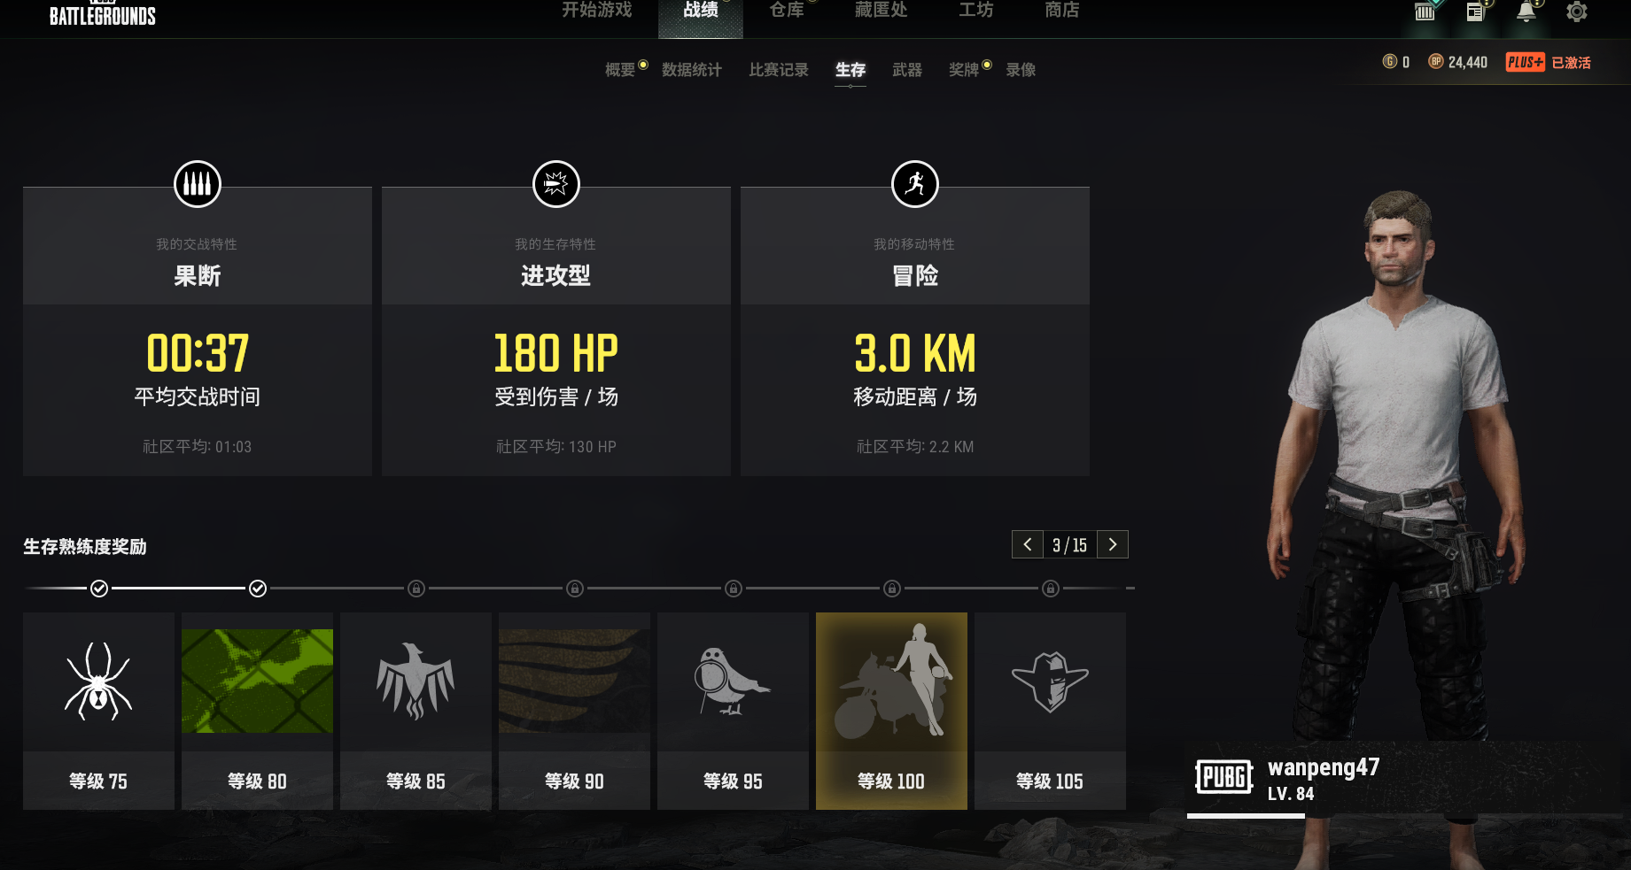The image size is (1631, 870).
Task: Click the level progress bar under wanpeng47
Action: [x=1404, y=816]
